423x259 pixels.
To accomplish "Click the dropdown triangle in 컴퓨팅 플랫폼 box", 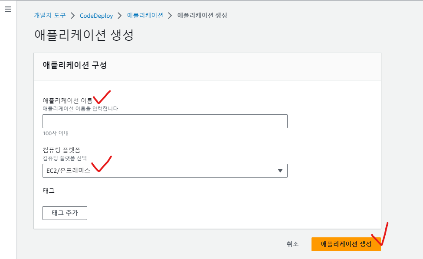I will tap(280, 171).
